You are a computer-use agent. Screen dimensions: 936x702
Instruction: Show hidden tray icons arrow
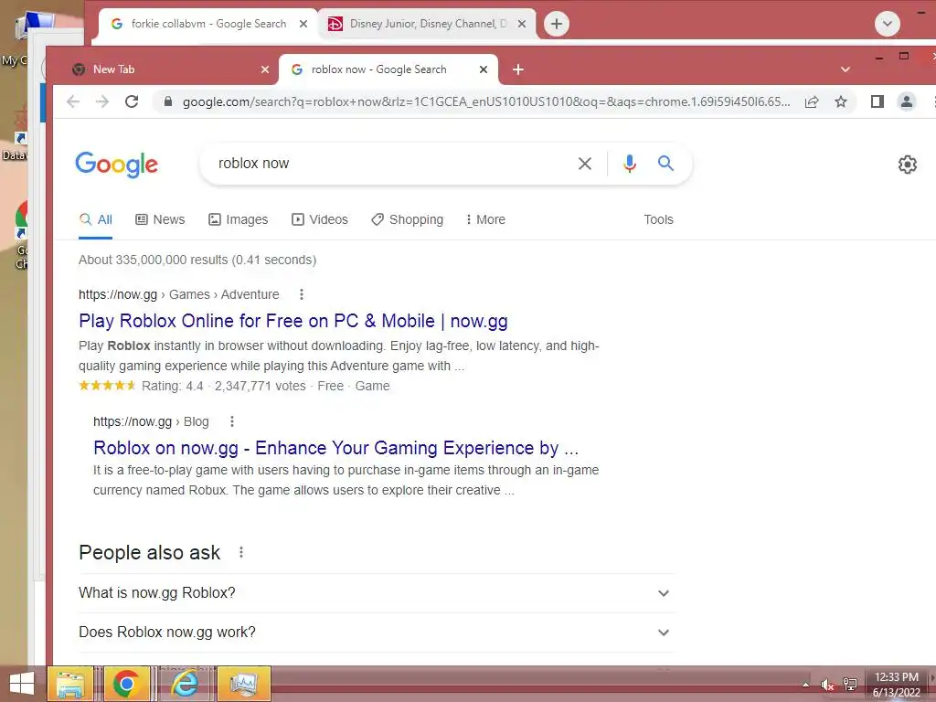click(806, 685)
